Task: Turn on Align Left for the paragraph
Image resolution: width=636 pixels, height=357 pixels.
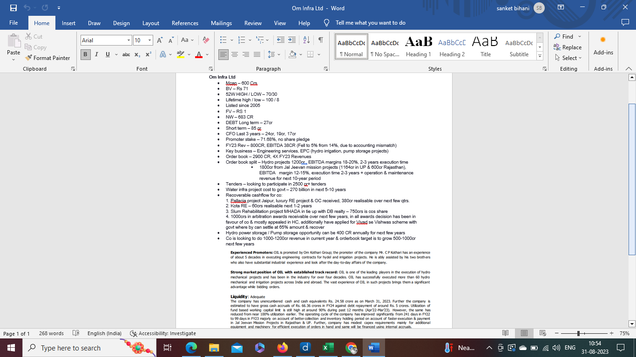Action: (223, 55)
